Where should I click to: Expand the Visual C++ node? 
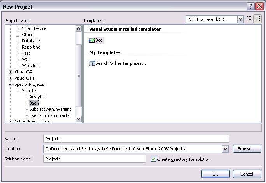[10, 78]
